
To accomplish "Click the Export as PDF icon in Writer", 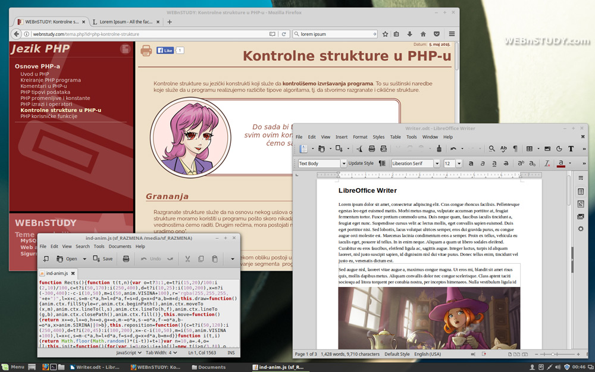I will click(359, 149).
